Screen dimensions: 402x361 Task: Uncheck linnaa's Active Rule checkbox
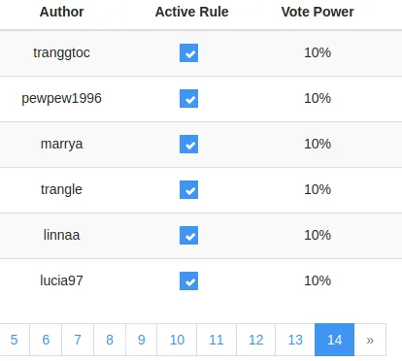tap(188, 235)
